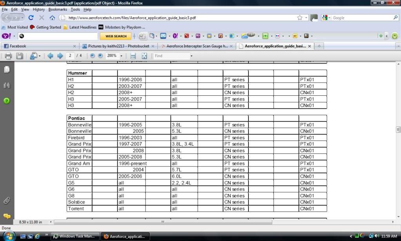
Task: Switch to the Facebook tab
Action: pyautogui.click(x=39, y=46)
